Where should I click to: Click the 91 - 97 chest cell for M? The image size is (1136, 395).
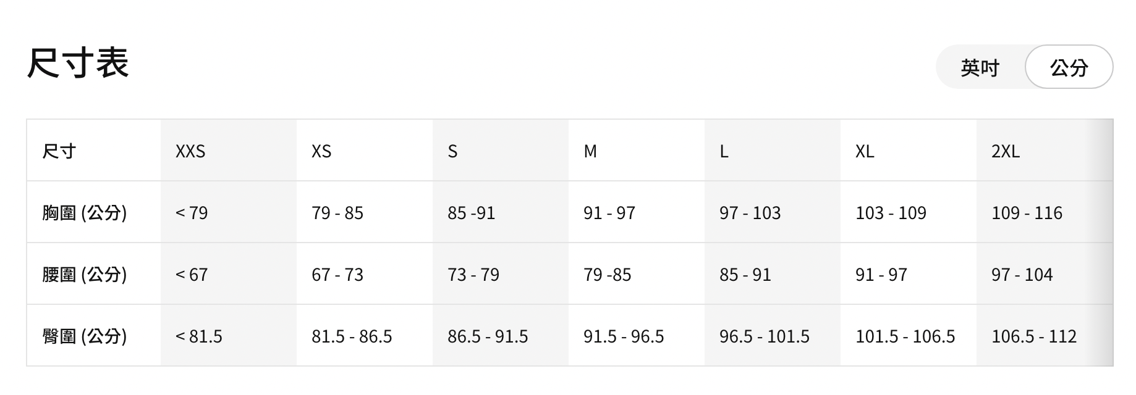[609, 213]
